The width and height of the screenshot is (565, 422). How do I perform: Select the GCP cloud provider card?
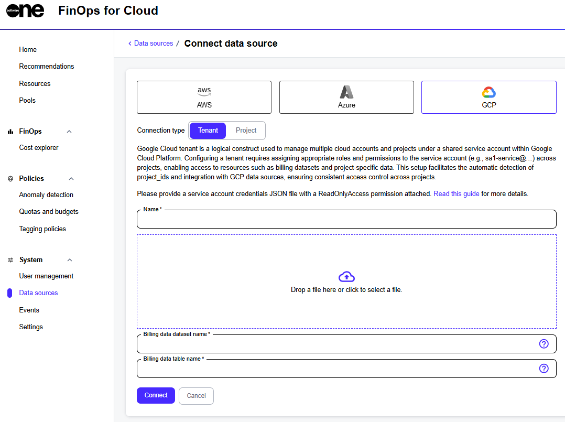[488, 97]
